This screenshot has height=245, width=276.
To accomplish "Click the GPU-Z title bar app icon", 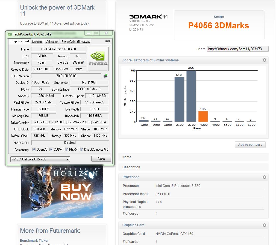I will click(10, 34).
